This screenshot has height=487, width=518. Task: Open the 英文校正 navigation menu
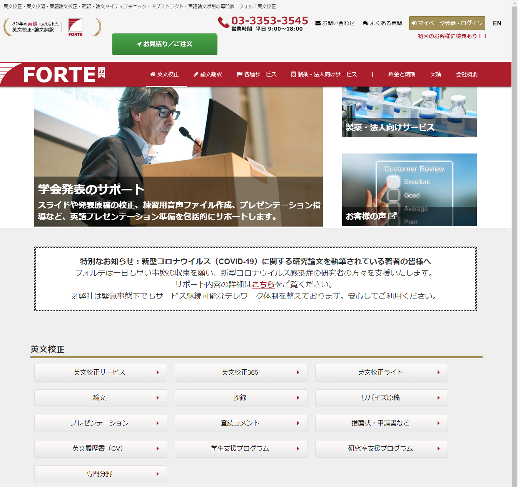pos(164,74)
